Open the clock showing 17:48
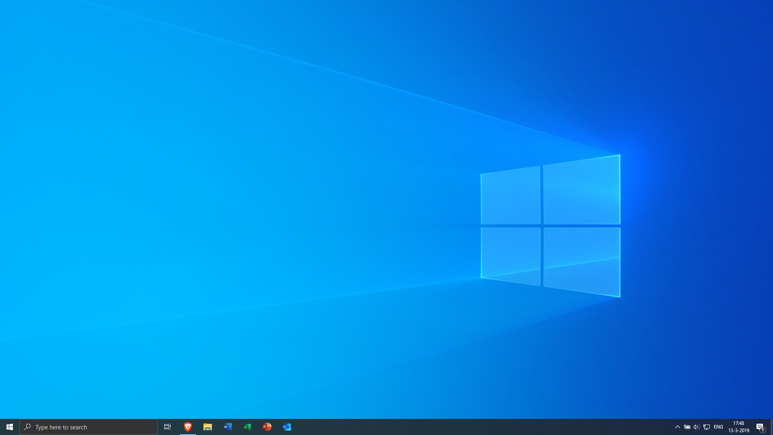 (x=739, y=427)
